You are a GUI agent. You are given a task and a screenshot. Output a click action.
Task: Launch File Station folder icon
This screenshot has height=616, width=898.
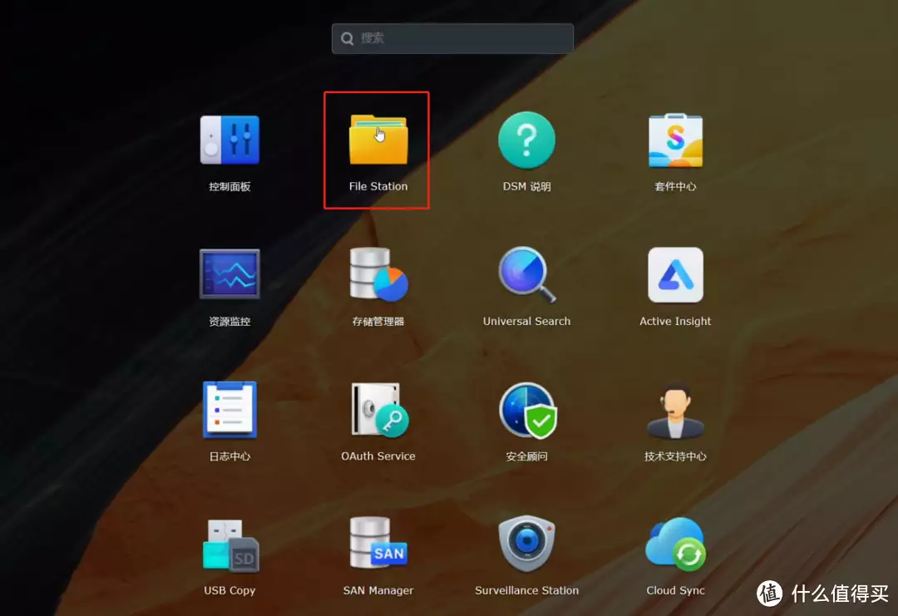click(x=378, y=140)
